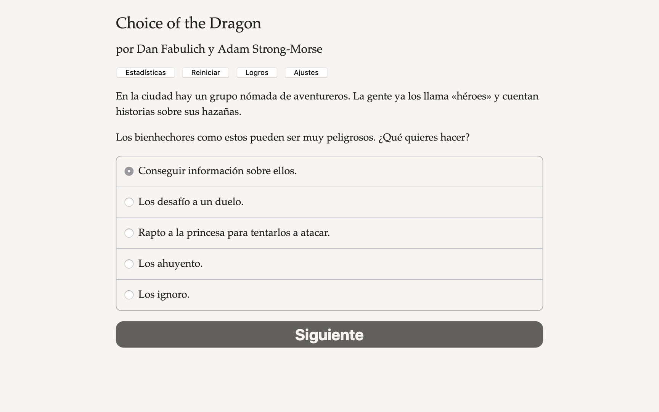Click the Reiniciar button
The image size is (659, 412).
point(205,72)
